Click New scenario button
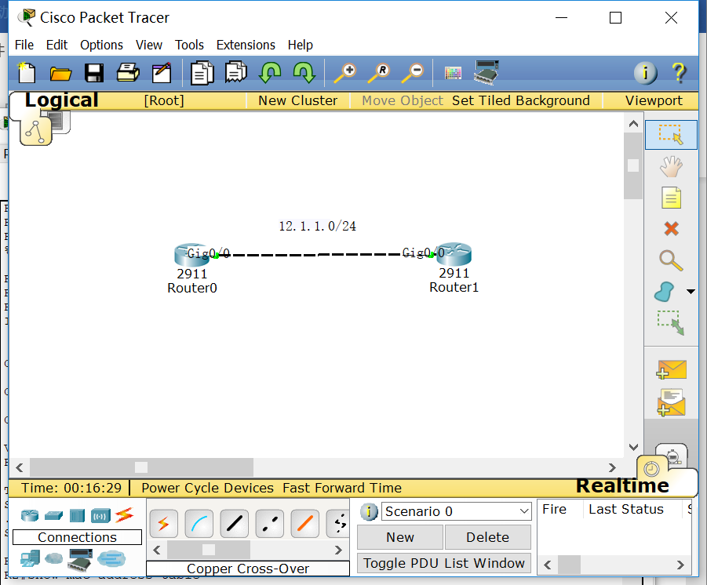 pos(400,537)
